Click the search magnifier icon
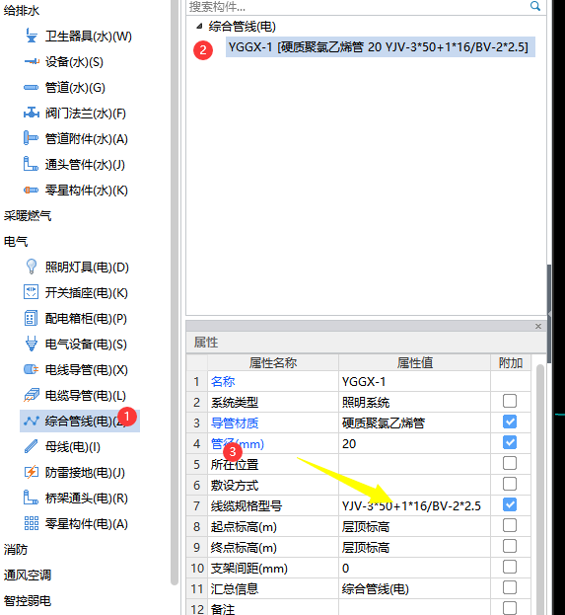This screenshot has width=565, height=615. coord(535,6)
